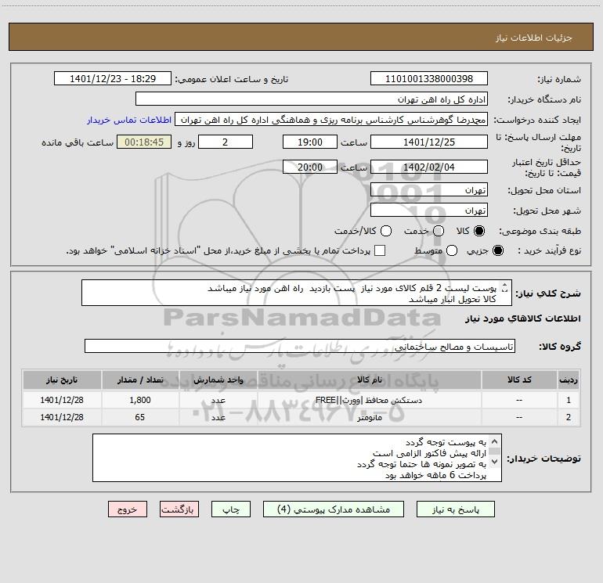The height and width of the screenshot is (583, 603).
Task: Click row number 2 cell
Action: coord(569,417)
